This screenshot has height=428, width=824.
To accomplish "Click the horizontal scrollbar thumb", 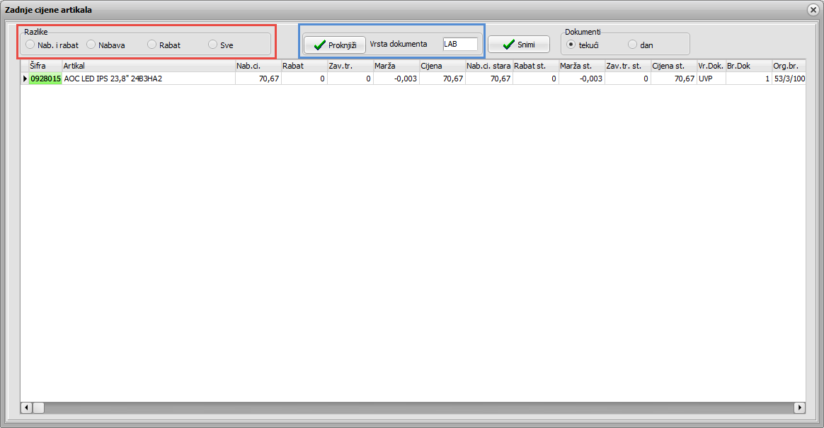I will [x=38, y=407].
